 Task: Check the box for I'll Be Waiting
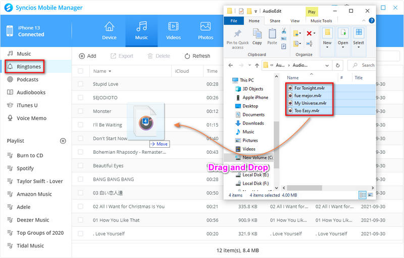point(80,125)
